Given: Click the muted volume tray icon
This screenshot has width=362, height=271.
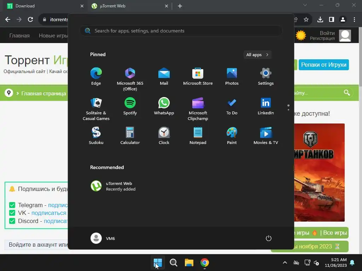Looking at the screenshot, I should pyautogui.click(x=316, y=263).
